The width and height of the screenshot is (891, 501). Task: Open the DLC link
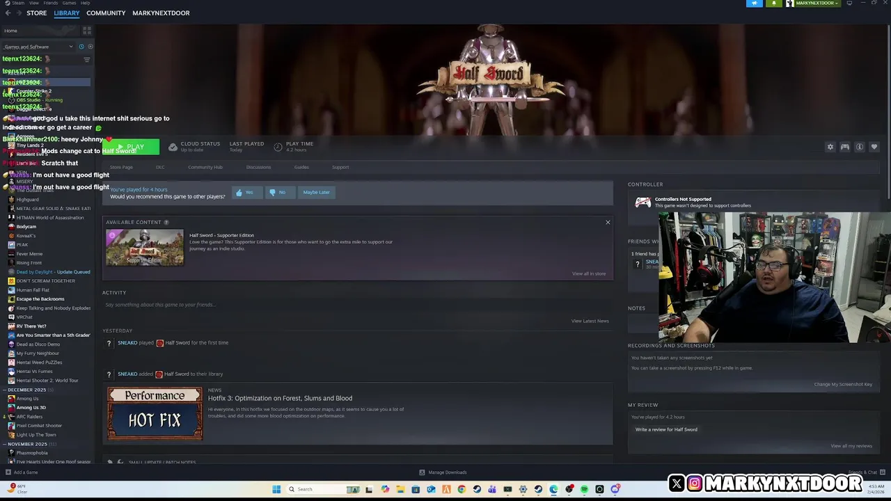pyautogui.click(x=160, y=167)
